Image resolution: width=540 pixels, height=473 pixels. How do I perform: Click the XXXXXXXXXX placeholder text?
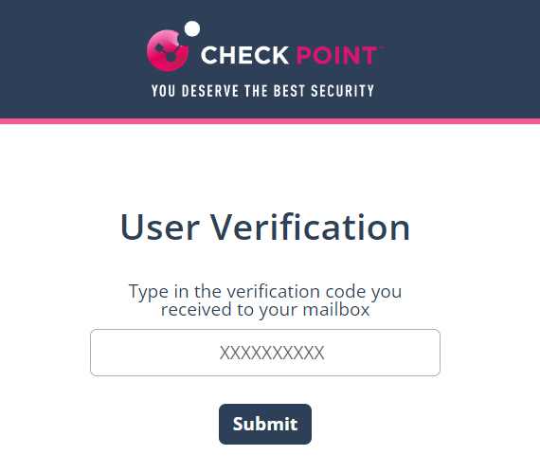[272, 353]
